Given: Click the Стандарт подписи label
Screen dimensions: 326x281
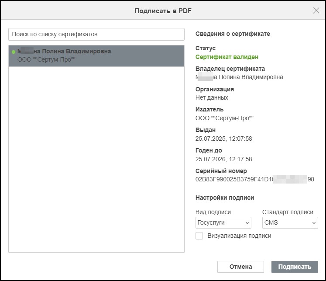Looking at the screenshot, I should pyautogui.click(x=288, y=212).
